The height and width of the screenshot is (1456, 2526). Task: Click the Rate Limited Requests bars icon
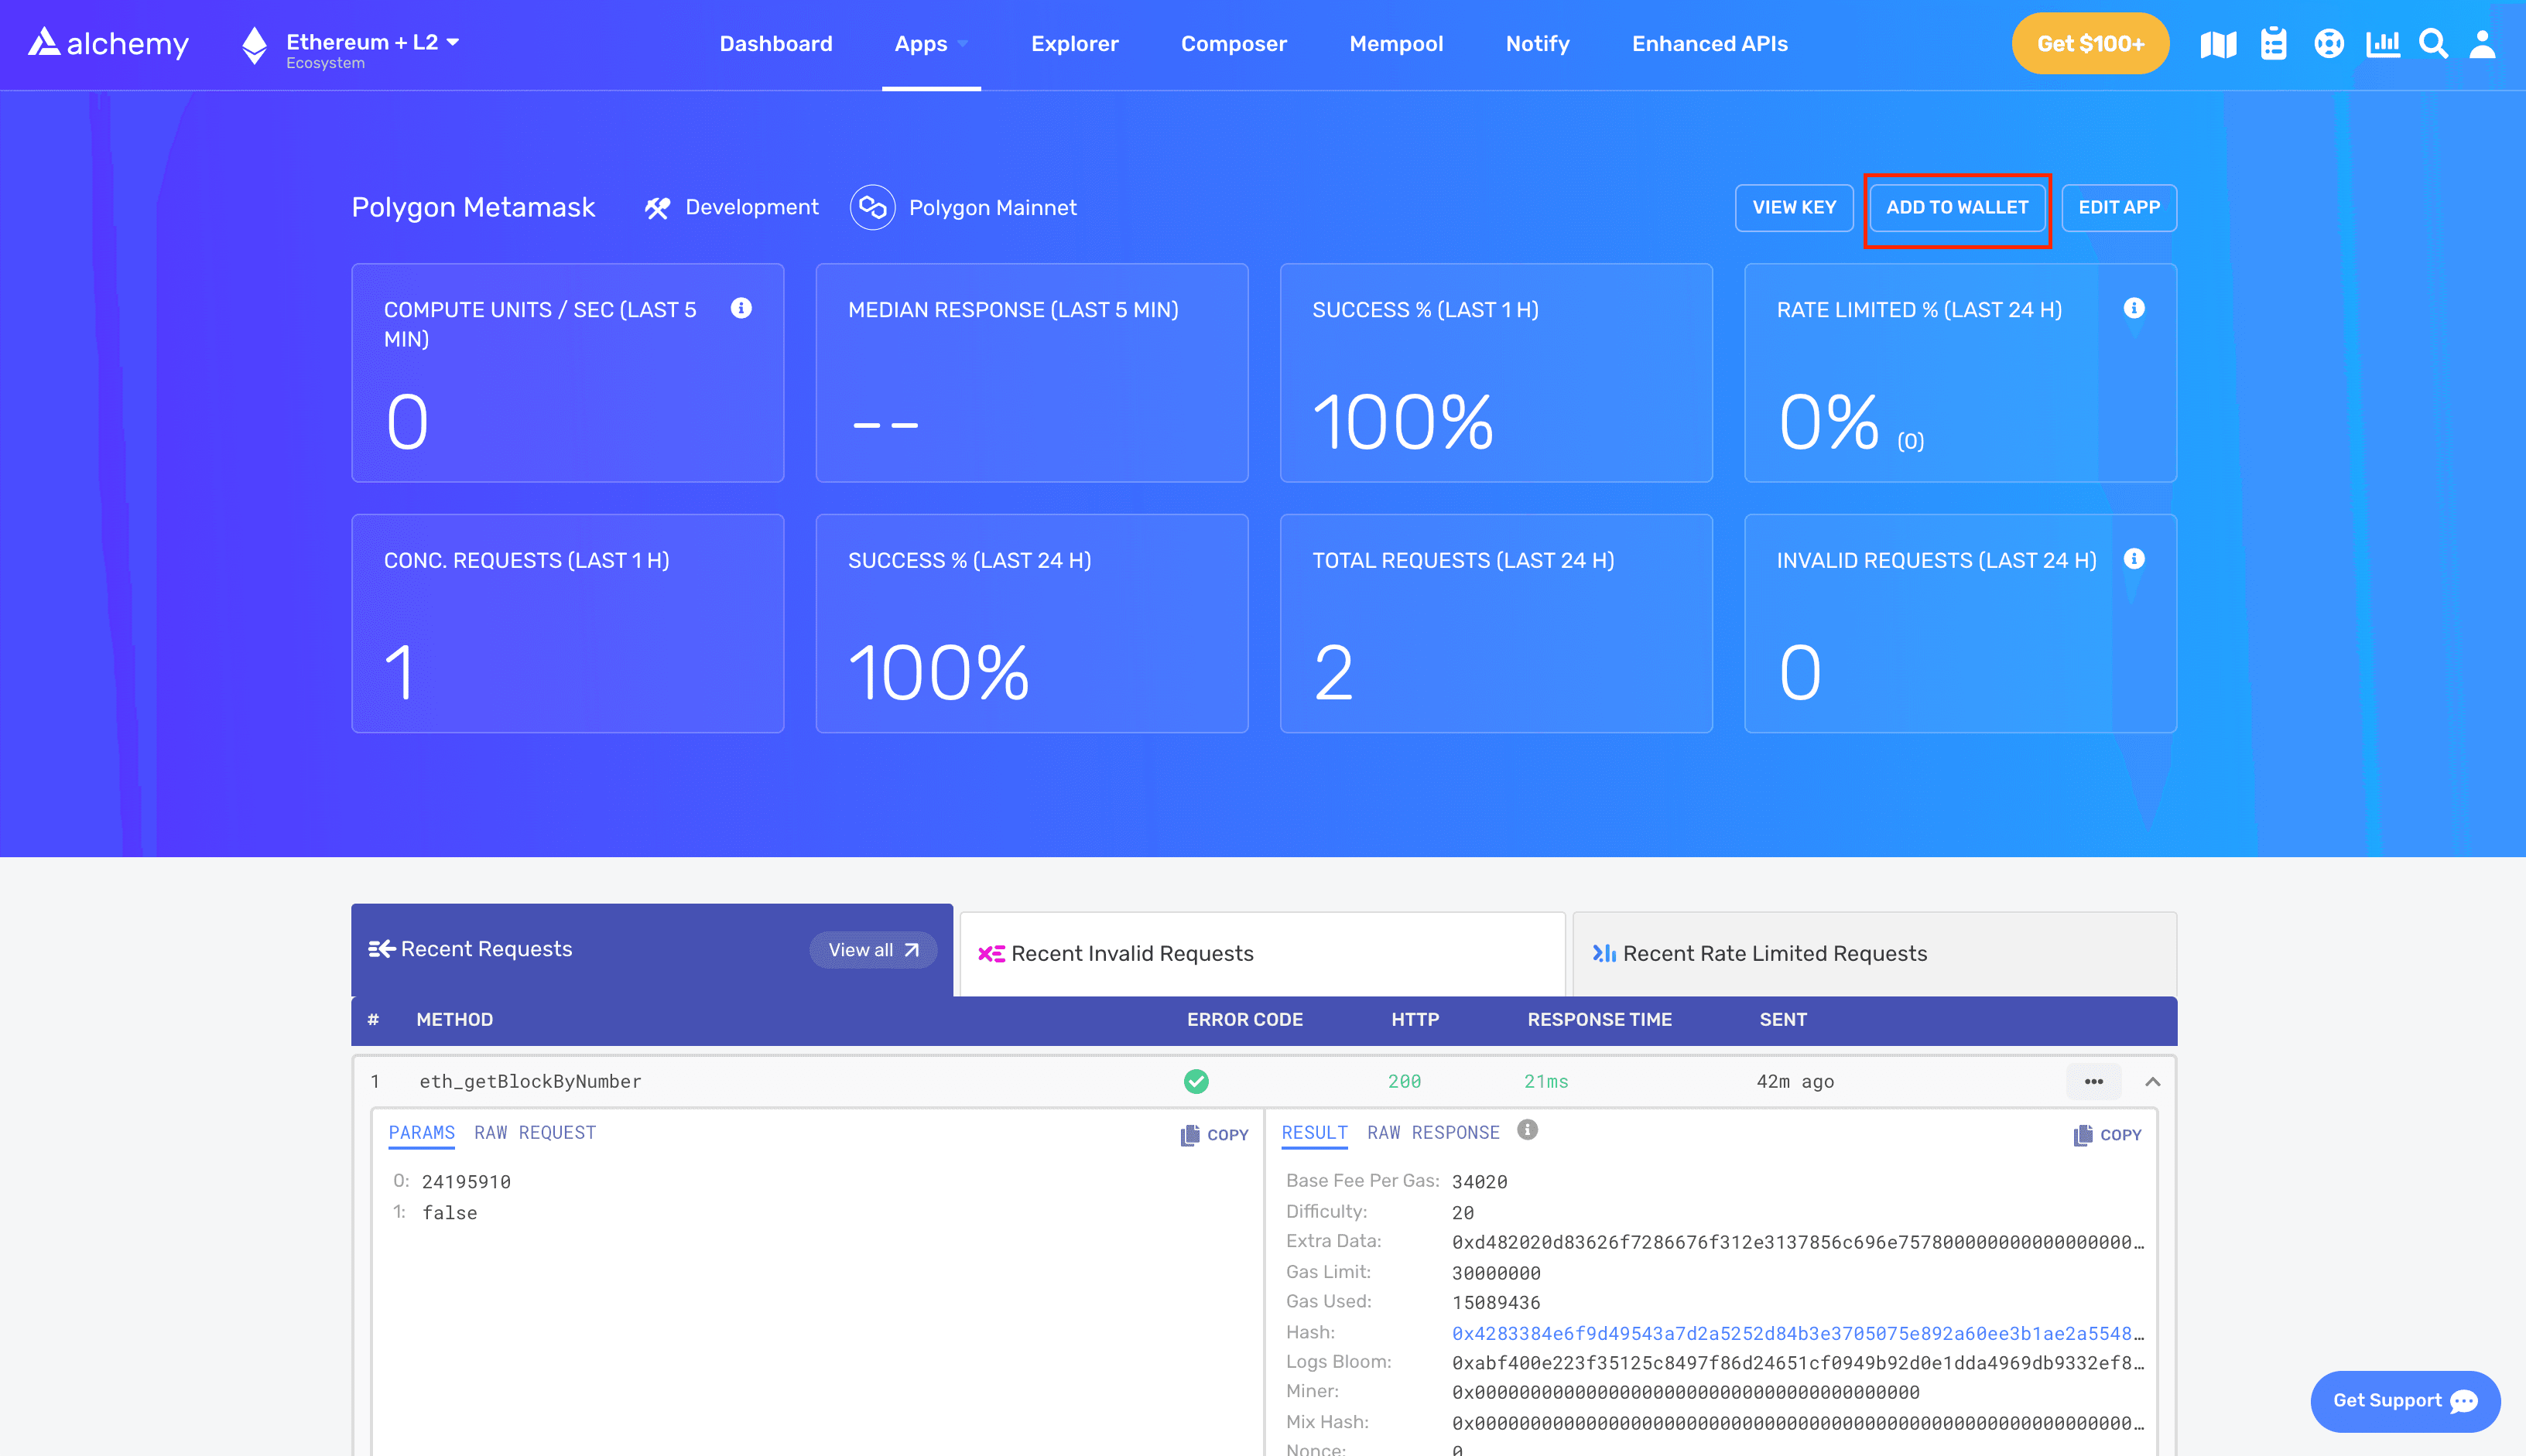click(1604, 954)
